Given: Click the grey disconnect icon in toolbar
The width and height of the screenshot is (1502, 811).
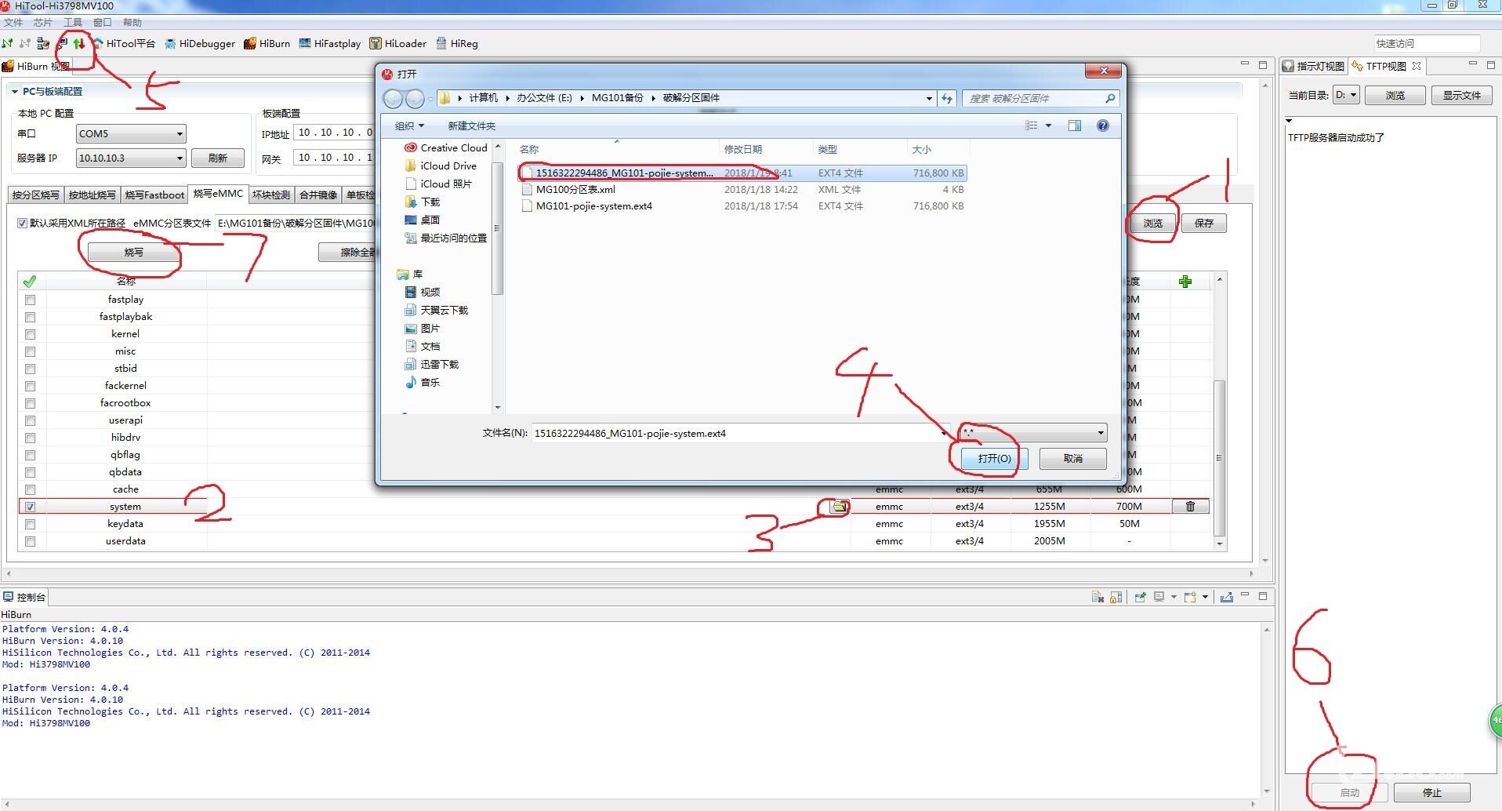Looking at the screenshot, I should click(x=25, y=43).
